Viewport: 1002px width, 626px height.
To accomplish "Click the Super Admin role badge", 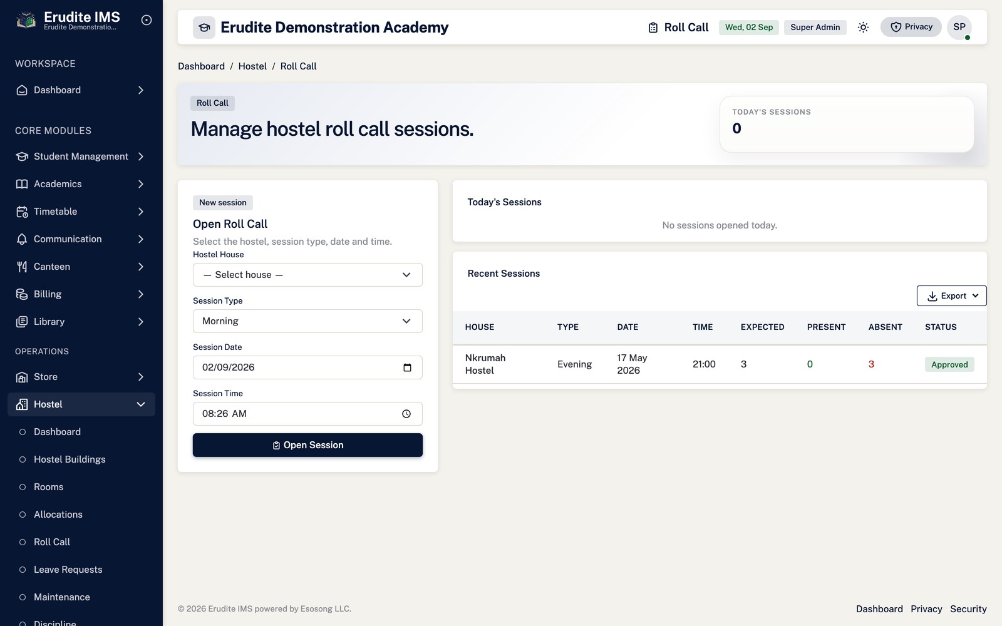I will [815, 28].
